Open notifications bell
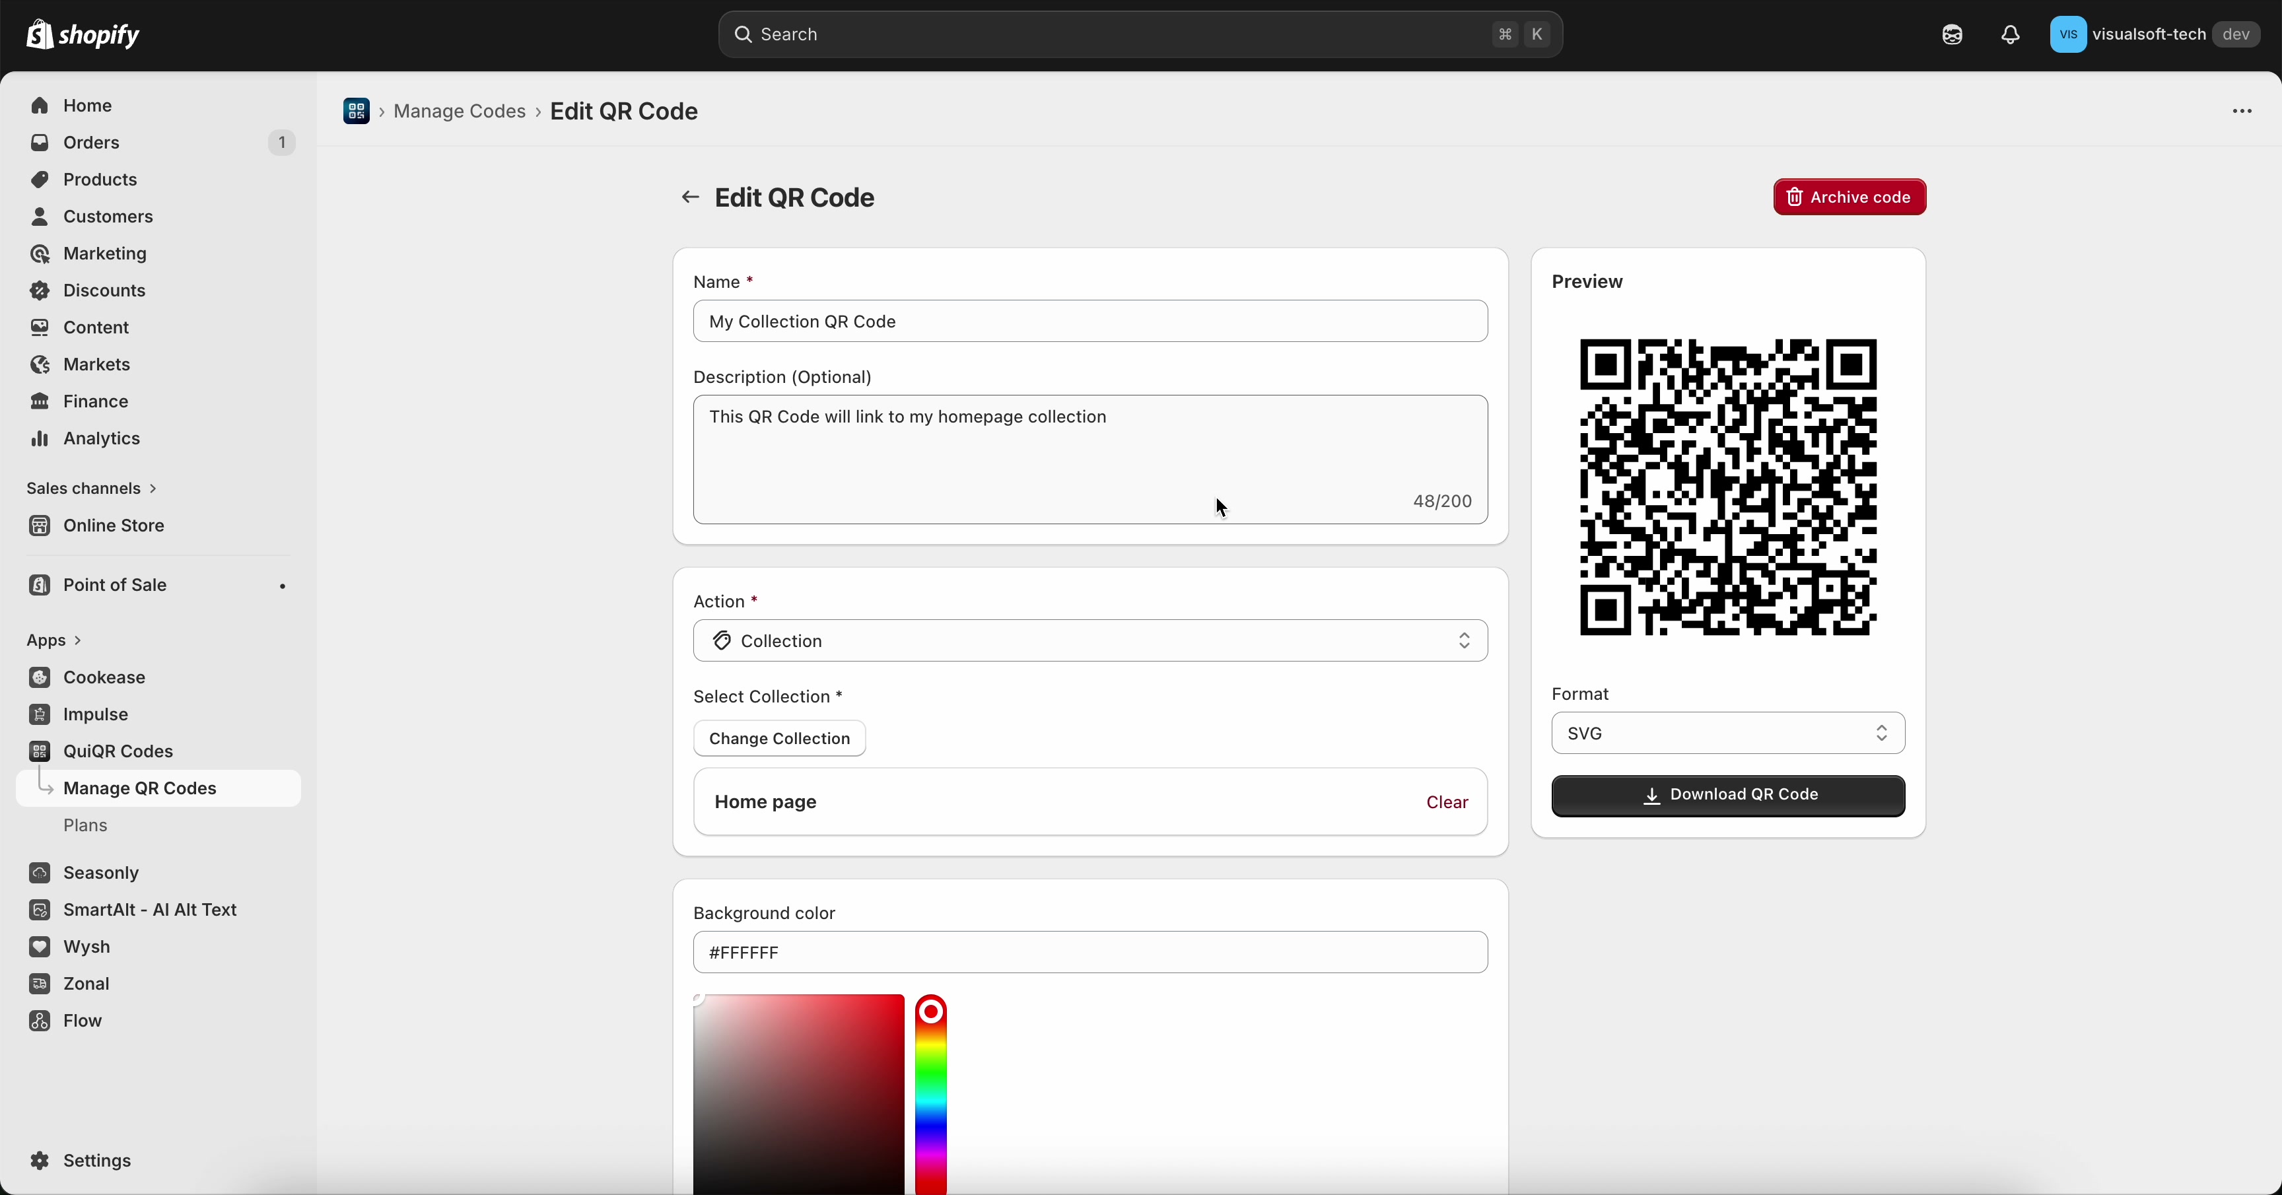The width and height of the screenshot is (2282, 1195). coord(2010,34)
